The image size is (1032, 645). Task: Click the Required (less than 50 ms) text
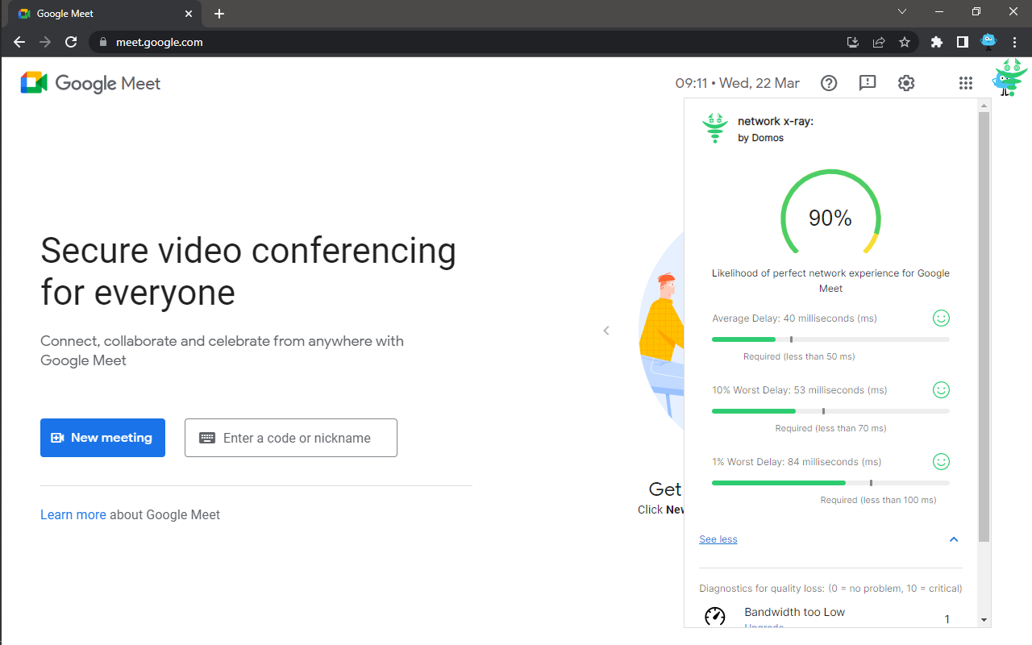(x=799, y=356)
